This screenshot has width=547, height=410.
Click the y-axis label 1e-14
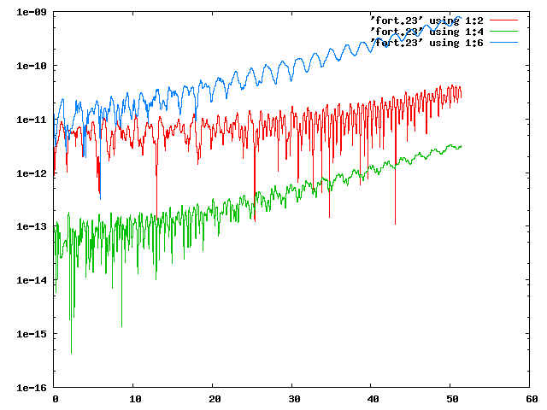click(32, 280)
